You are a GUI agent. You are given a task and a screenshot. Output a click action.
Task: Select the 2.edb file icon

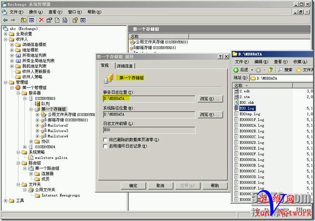tap(236, 91)
